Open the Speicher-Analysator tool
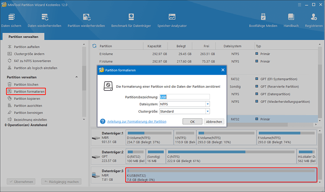325x192 pixels. tap(172, 20)
